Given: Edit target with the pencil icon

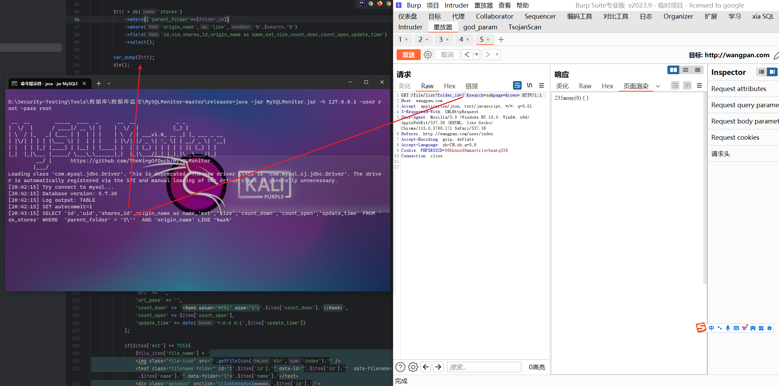Looking at the screenshot, I should pos(776,55).
